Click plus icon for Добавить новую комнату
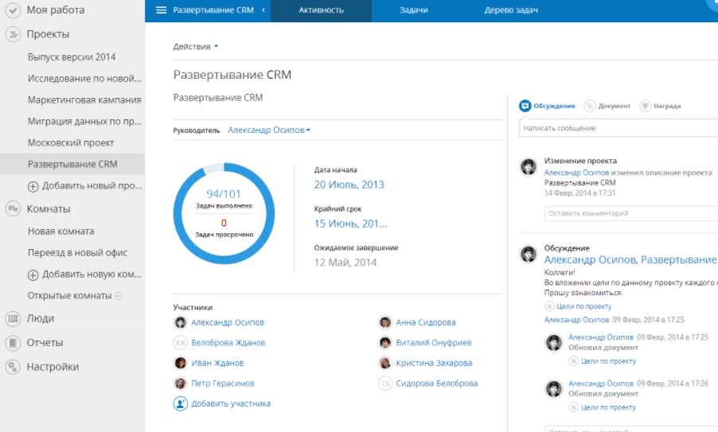Screen dimensions: 718x432 tap(33, 275)
